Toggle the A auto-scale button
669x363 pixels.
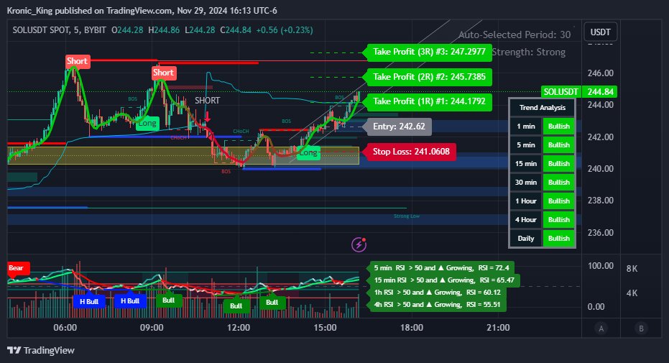(x=601, y=328)
